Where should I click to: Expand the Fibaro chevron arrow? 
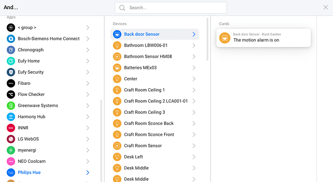pos(88,83)
